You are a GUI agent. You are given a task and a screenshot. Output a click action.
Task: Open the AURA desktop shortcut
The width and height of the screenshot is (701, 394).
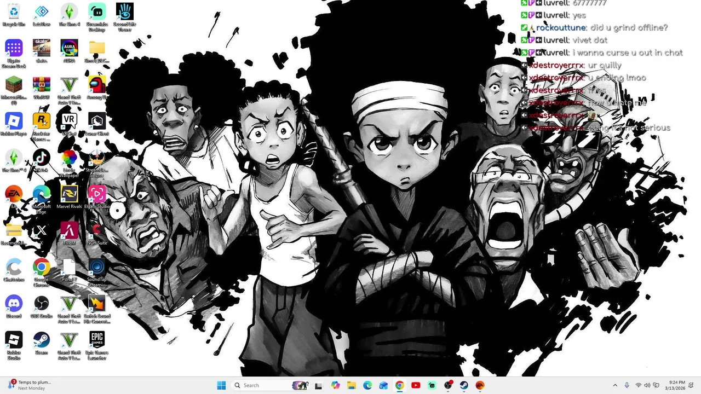[69, 51]
